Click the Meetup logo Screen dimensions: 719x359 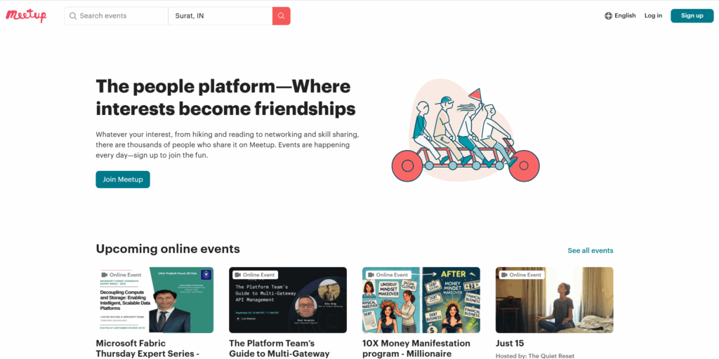pos(26,15)
